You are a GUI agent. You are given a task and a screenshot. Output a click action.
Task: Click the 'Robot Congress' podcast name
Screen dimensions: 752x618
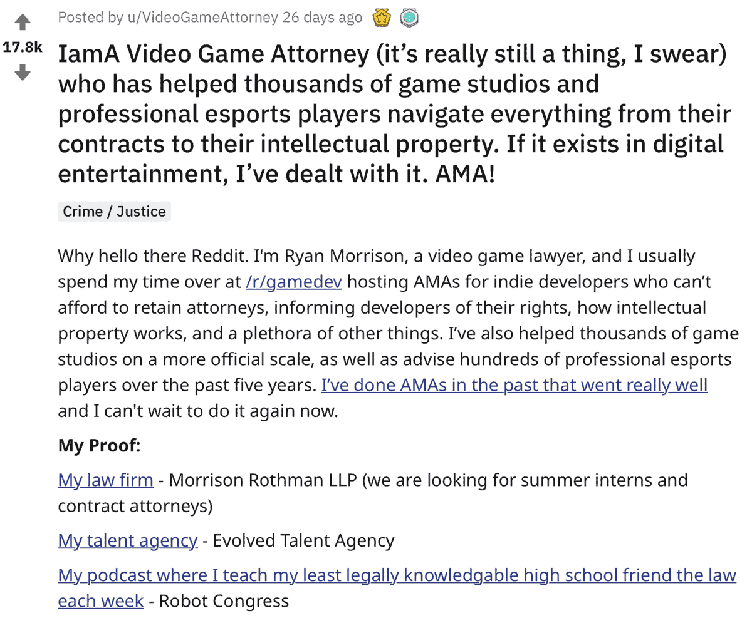224,601
